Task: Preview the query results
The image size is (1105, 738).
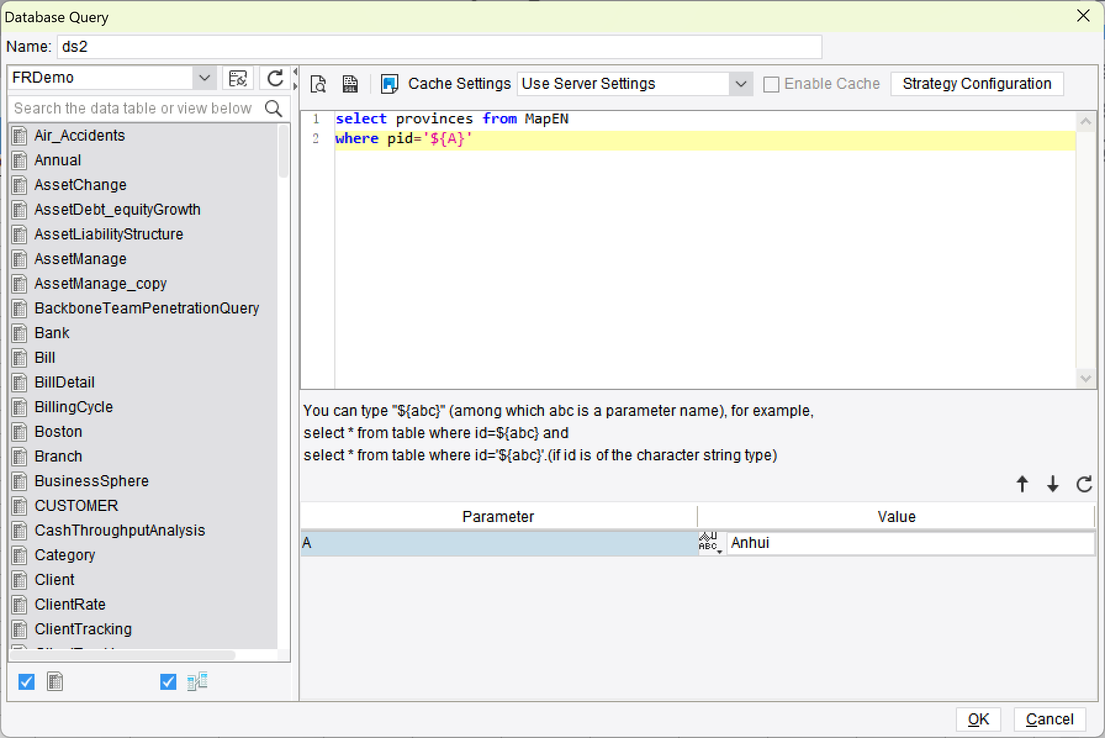Action: tap(318, 83)
